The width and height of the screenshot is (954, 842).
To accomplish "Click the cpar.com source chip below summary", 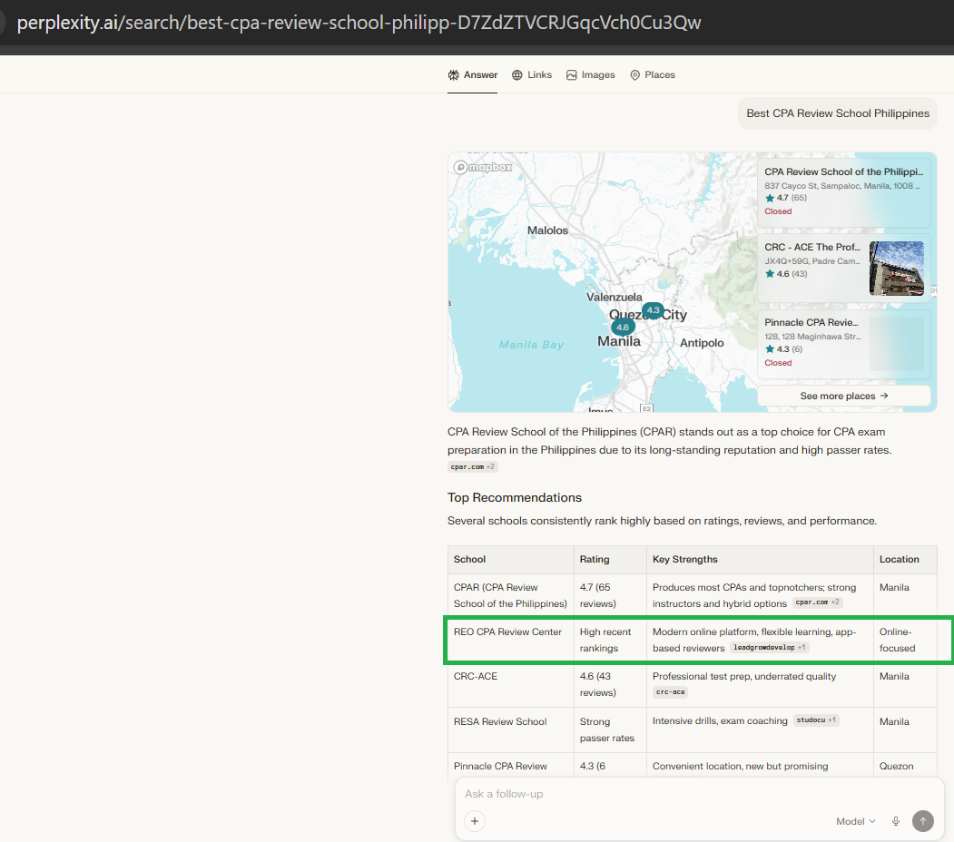I will [x=472, y=467].
